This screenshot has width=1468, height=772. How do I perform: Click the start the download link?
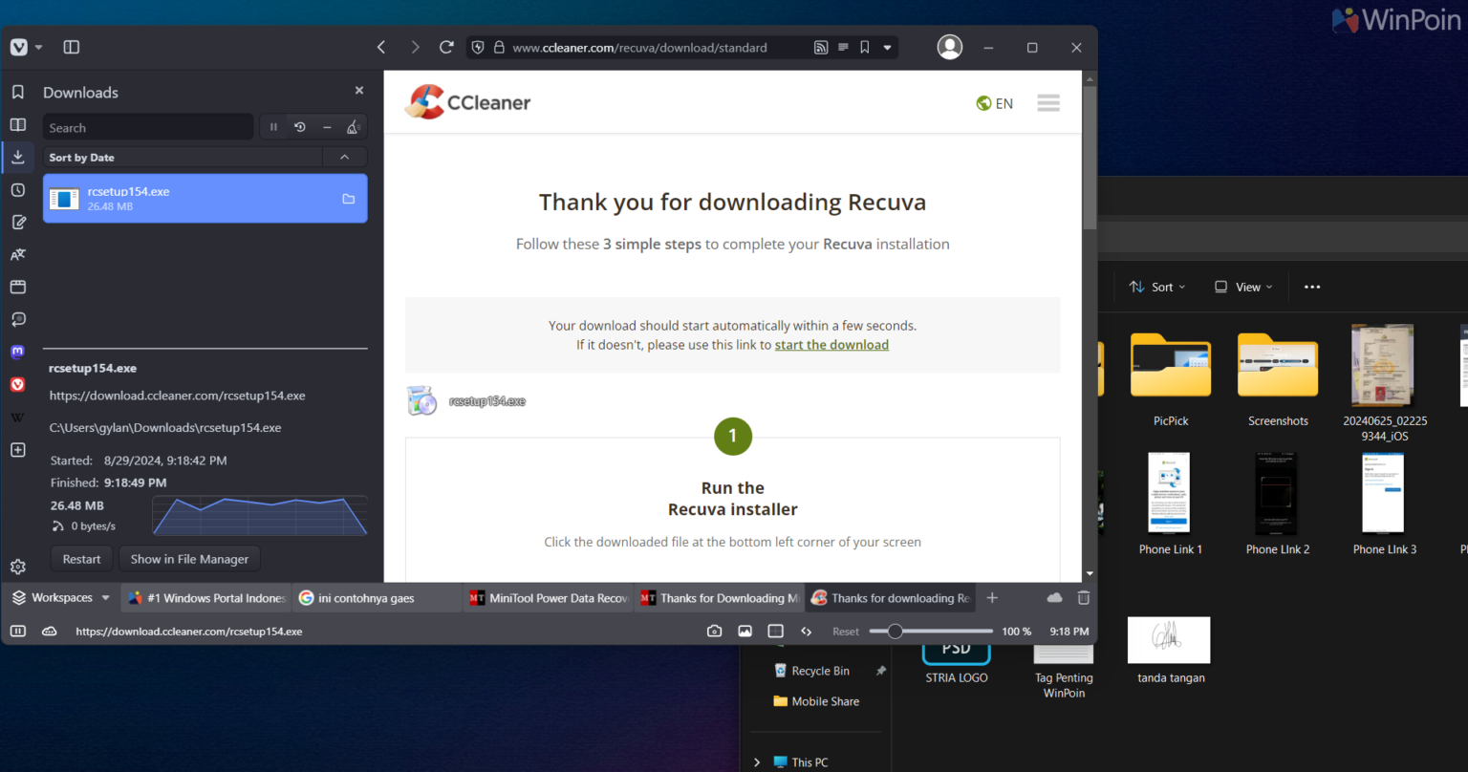[x=831, y=344]
